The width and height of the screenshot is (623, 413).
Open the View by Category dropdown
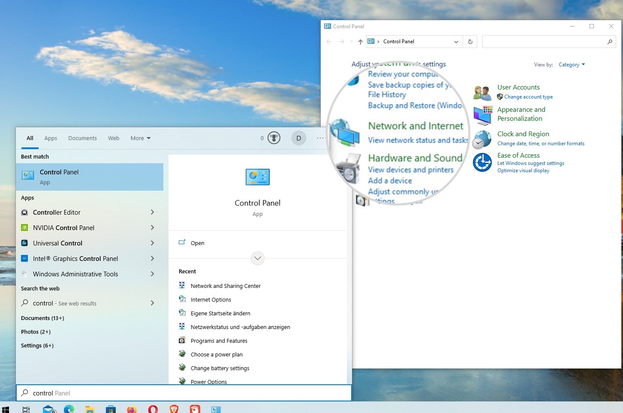point(572,65)
